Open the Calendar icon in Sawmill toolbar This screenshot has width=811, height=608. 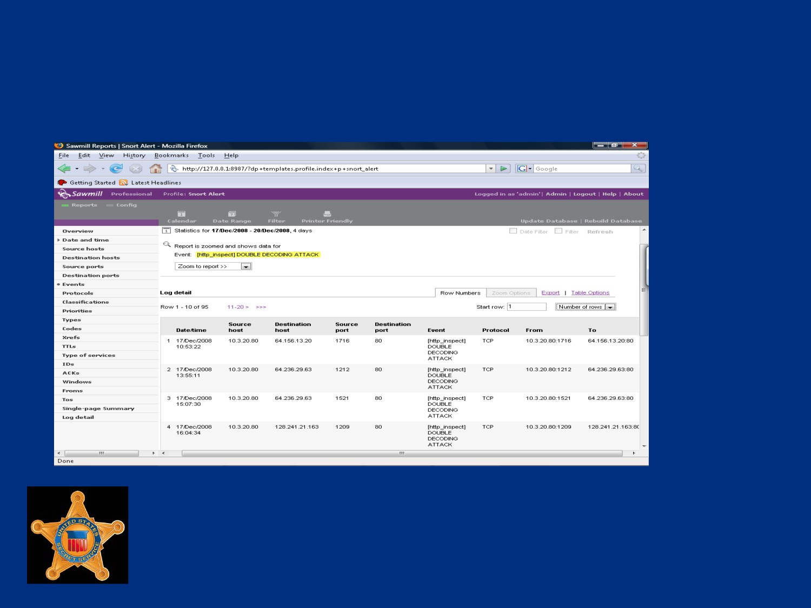coord(182,214)
